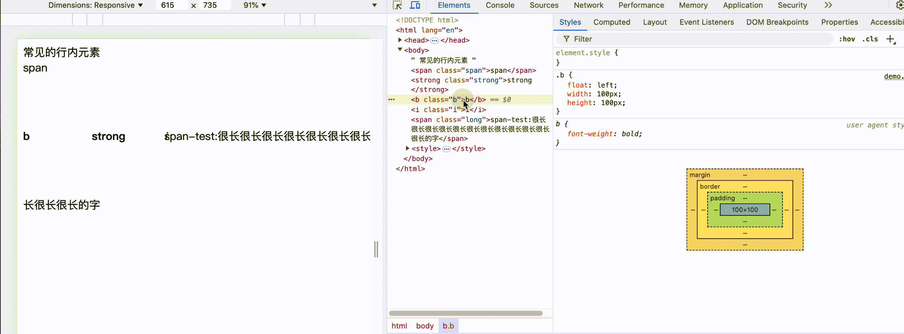The height and width of the screenshot is (334, 904).
Task: Open DevTools settings gear
Action: (900, 5)
